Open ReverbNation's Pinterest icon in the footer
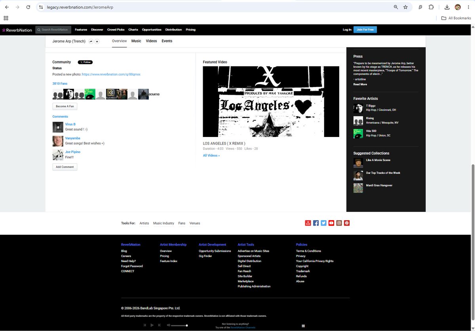This screenshot has height=331, width=475. click(x=347, y=223)
